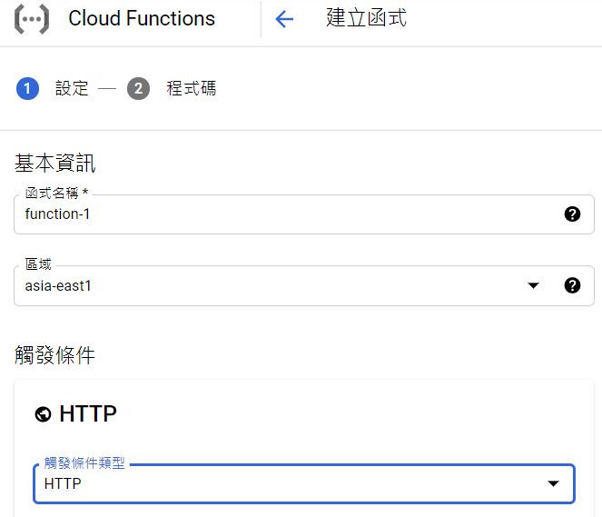602x517 pixels.
Task: Click the large HTTP heading text
Action: 88,414
